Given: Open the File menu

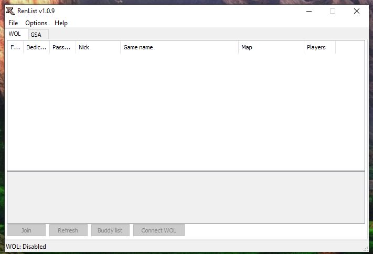Looking at the screenshot, I should tap(13, 23).
